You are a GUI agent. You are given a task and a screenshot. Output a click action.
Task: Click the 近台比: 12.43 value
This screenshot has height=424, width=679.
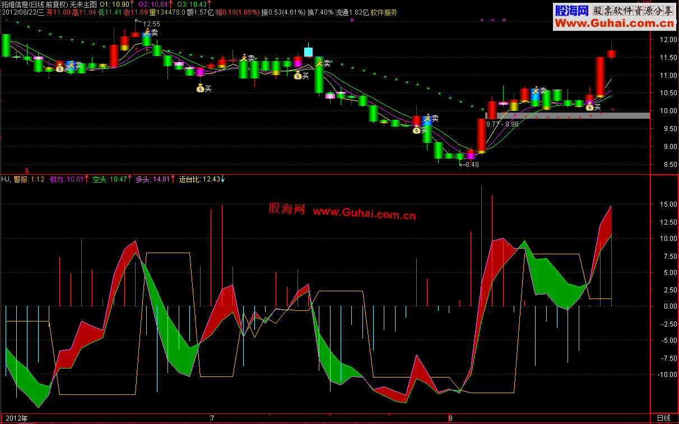point(199,179)
